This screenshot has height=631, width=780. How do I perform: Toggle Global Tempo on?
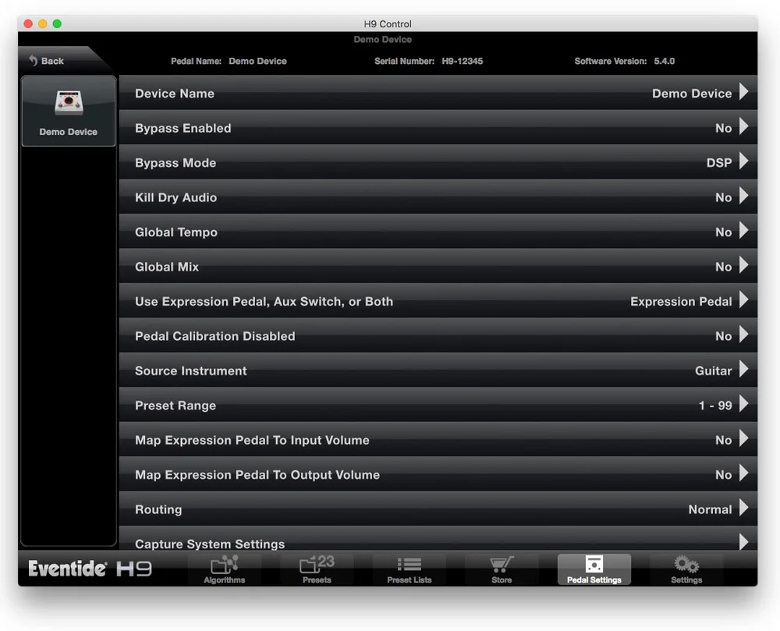437,232
